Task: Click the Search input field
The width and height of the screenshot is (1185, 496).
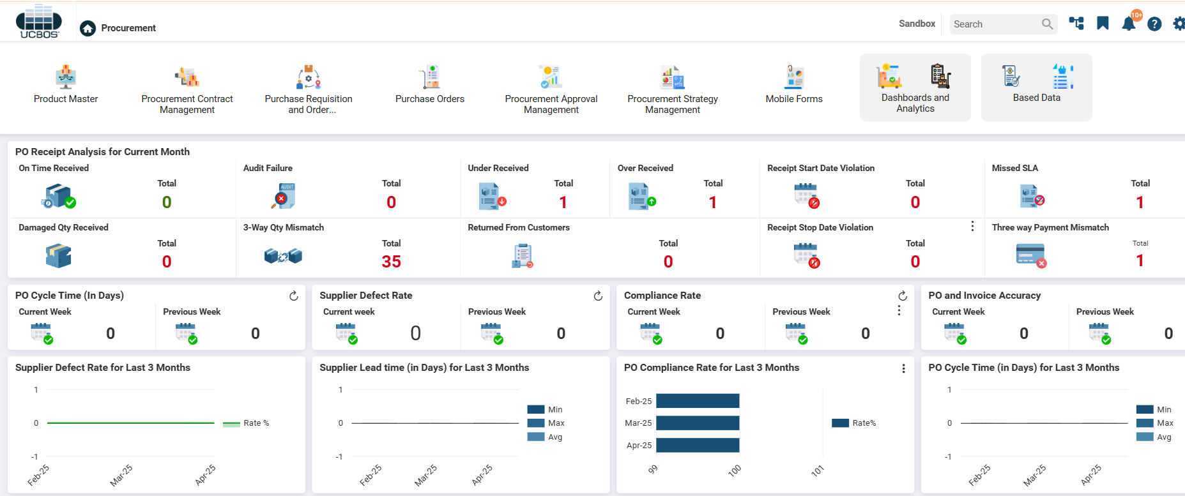Action: pyautogui.click(x=995, y=24)
